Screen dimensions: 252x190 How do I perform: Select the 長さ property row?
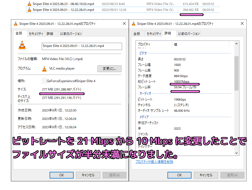click(184, 59)
